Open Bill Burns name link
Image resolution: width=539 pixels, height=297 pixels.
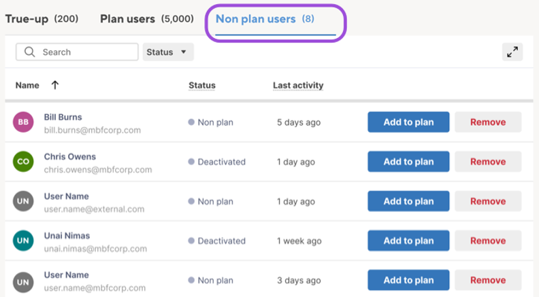click(x=63, y=117)
